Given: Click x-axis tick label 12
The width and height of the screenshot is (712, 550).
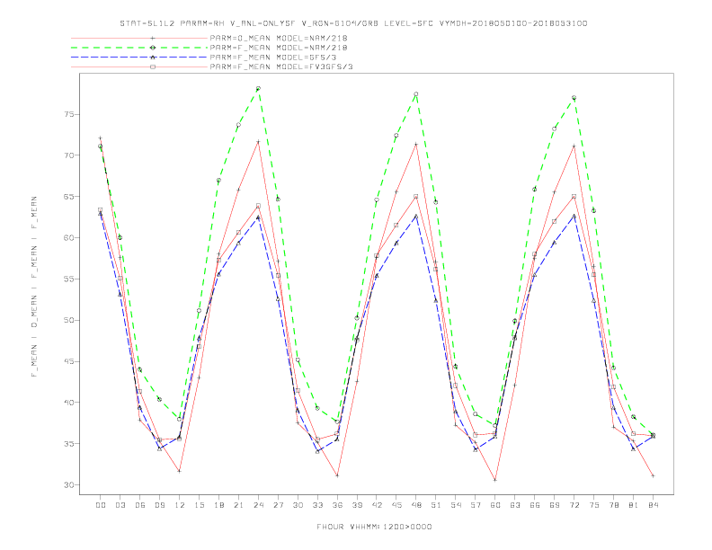Looking at the screenshot, I should pyautogui.click(x=180, y=505).
